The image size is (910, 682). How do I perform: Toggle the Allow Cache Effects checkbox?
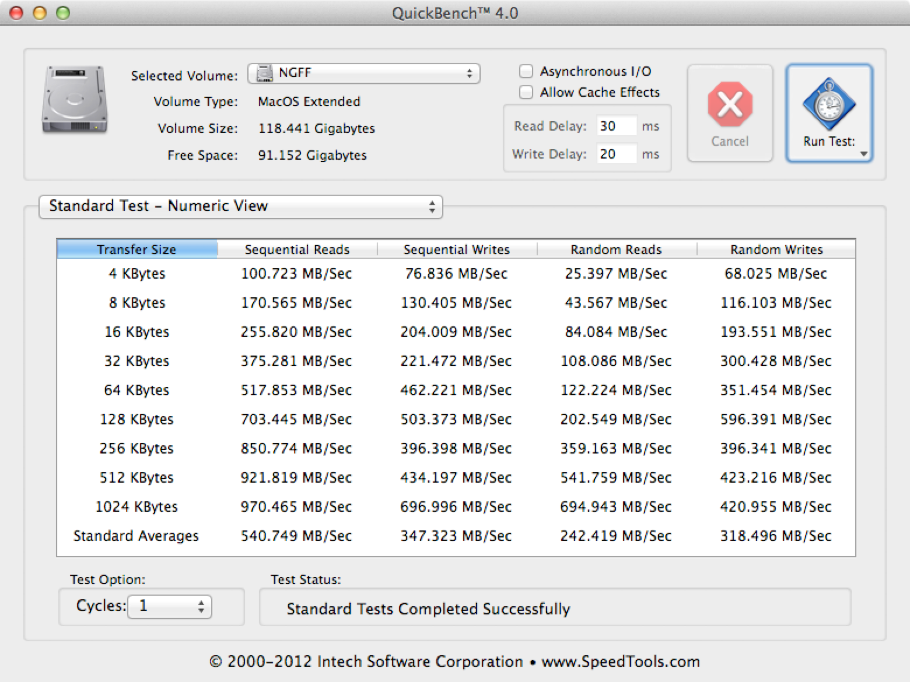pyautogui.click(x=526, y=93)
